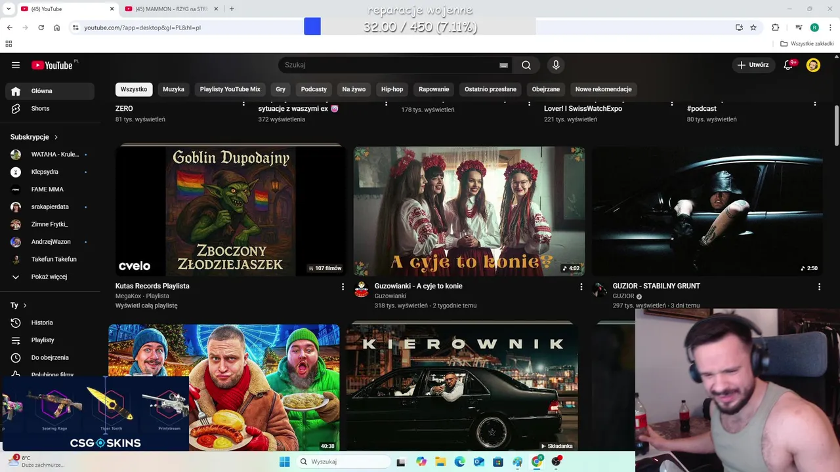This screenshot has height=472, width=840.
Task: Open File Explorer from the taskbar
Action: 440,462
